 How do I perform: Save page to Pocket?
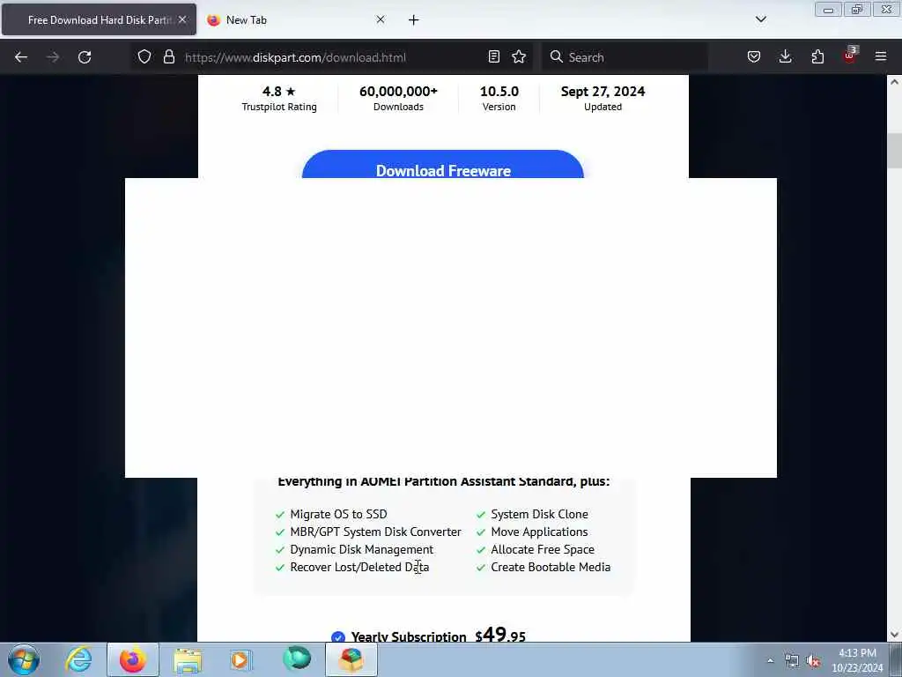(754, 56)
